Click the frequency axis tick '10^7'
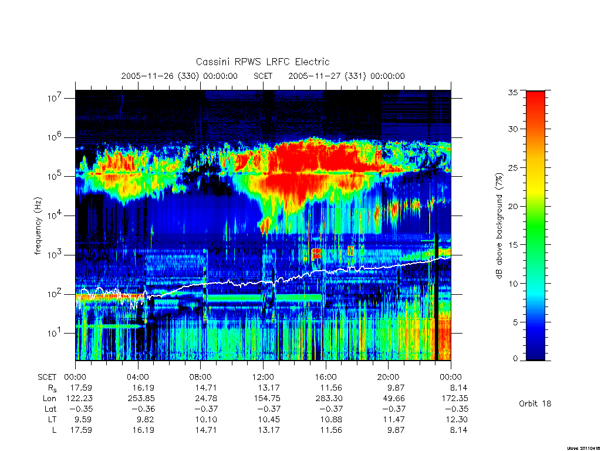 55,98
